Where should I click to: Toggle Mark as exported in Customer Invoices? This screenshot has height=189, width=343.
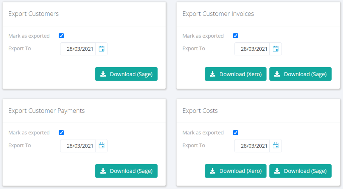[235, 36]
